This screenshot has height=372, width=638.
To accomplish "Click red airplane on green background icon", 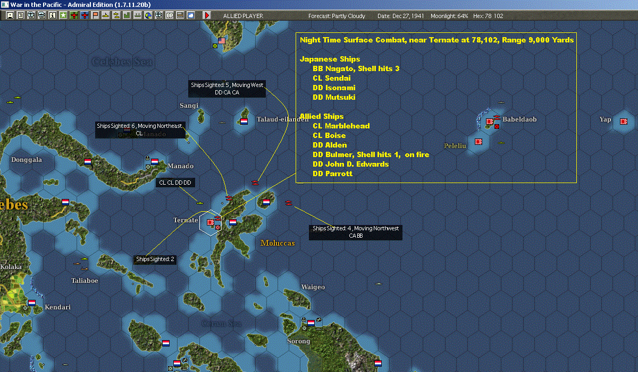I will (74, 15).
